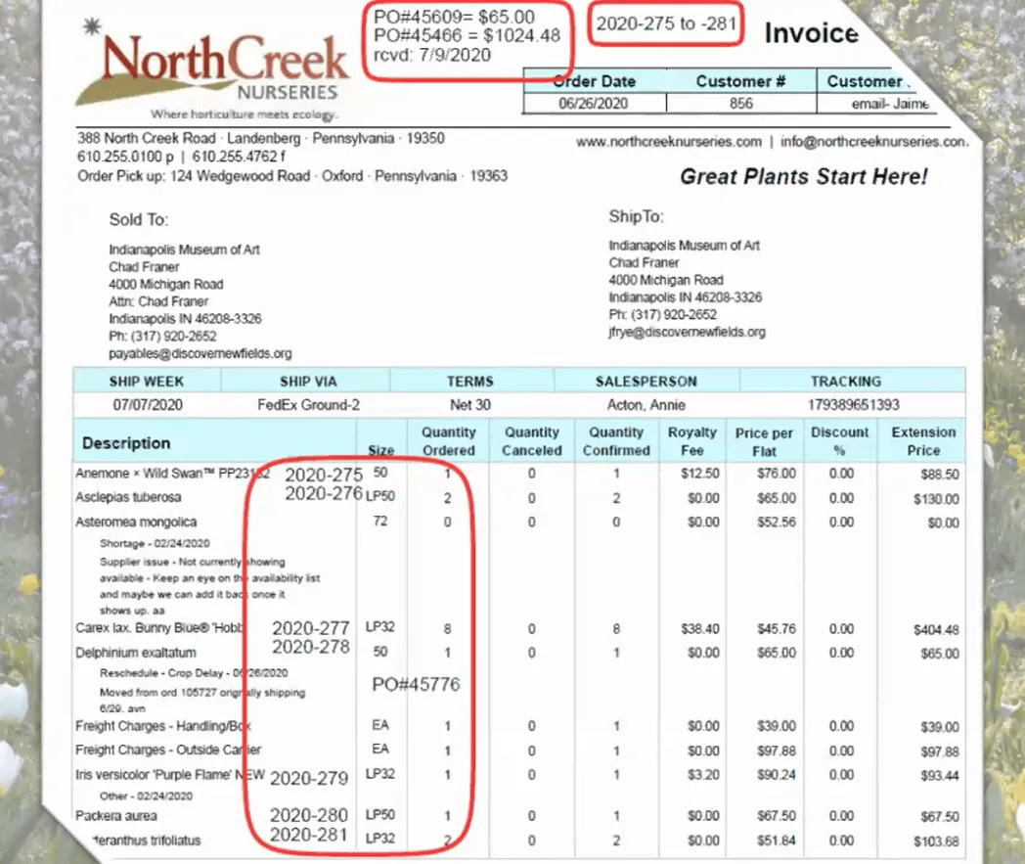Select the "Freight Charges - Outside Carrier" line
The width and height of the screenshot is (1025, 864).
(x=168, y=750)
